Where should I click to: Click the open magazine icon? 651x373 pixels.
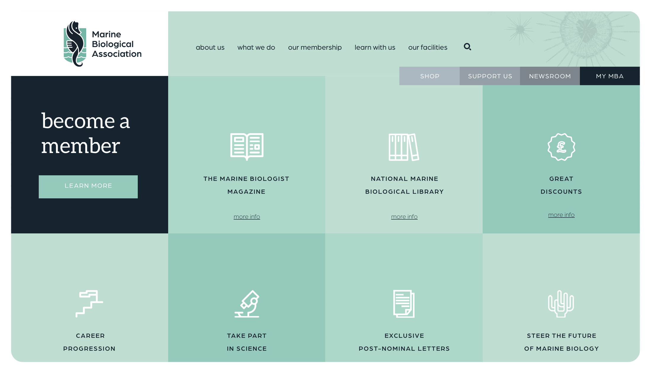(247, 147)
